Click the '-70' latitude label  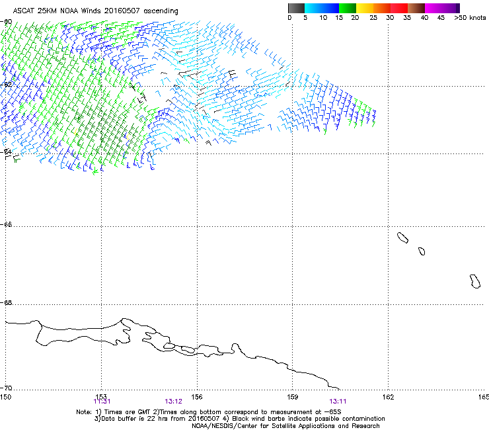(x=6, y=388)
